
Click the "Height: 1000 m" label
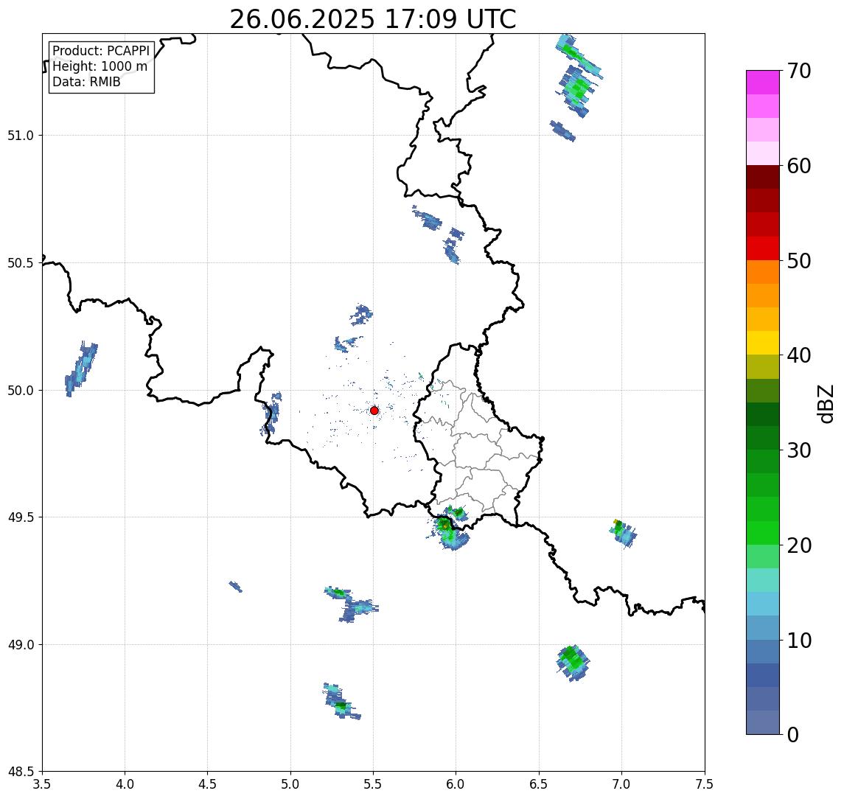[100, 66]
